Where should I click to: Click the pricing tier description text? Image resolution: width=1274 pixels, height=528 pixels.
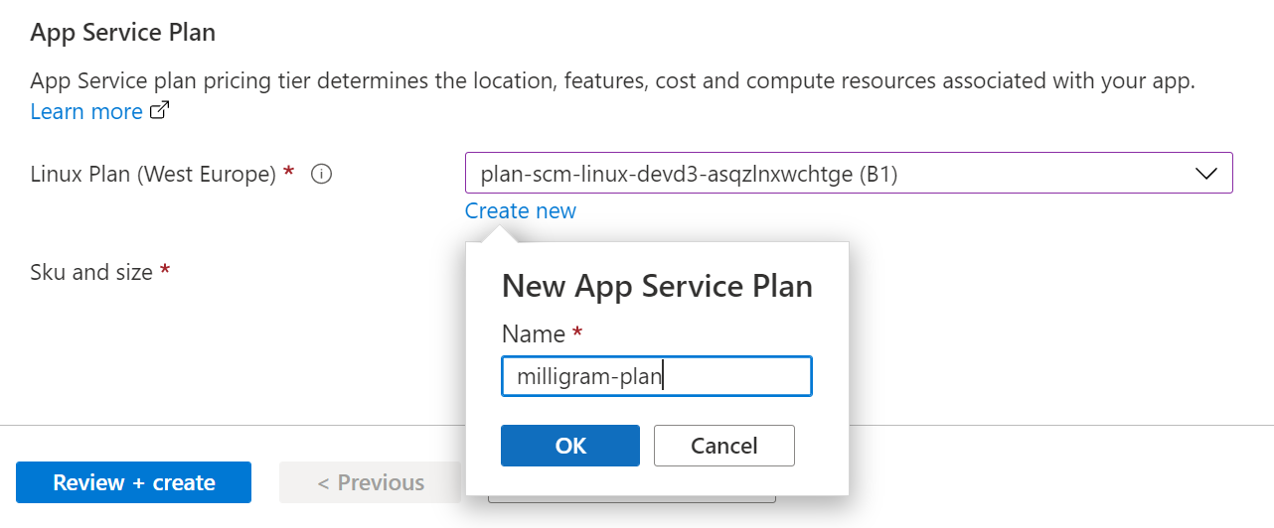[612, 81]
